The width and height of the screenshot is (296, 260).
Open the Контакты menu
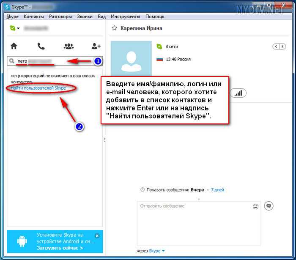(x=33, y=16)
